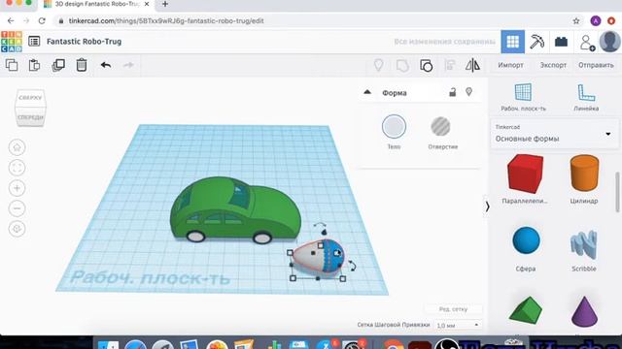Screen dimensions: 622x349
Task: Hide the shape via inspector lightbulb
Action: point(468,92)
